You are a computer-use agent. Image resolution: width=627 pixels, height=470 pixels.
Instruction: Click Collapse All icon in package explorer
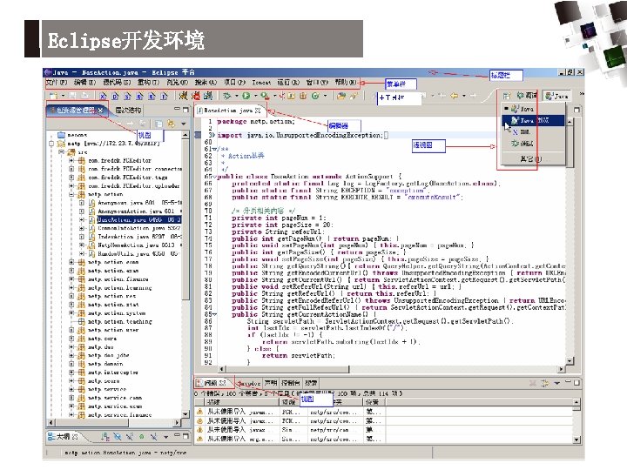[x=158, y=124]
